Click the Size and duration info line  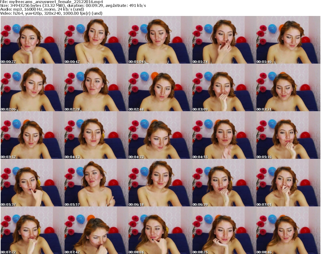(x=73, y=6)
